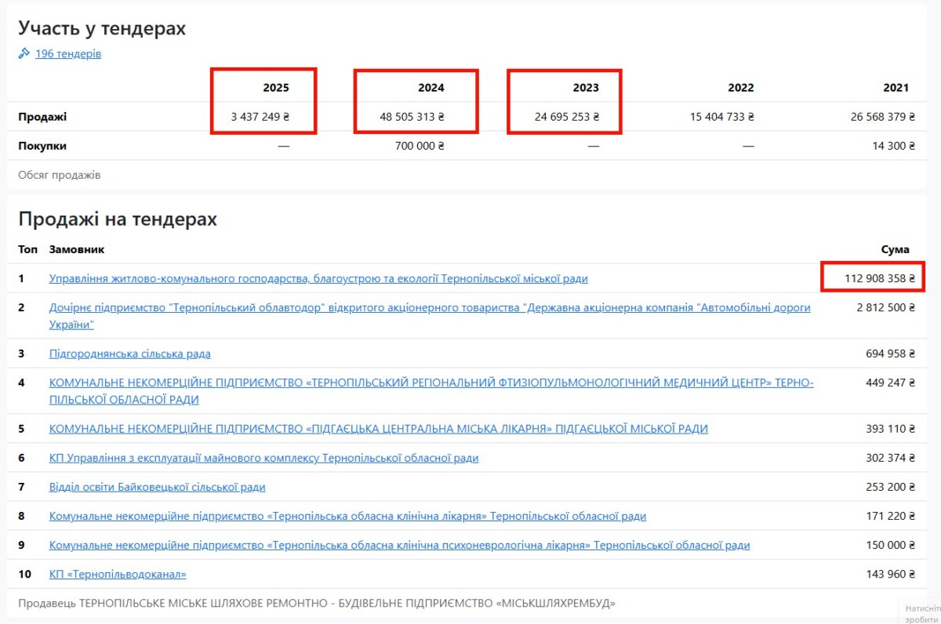Click sales value 48 505 313 ₴
This screenshot has height=624, width=941.
pos(412,117)
